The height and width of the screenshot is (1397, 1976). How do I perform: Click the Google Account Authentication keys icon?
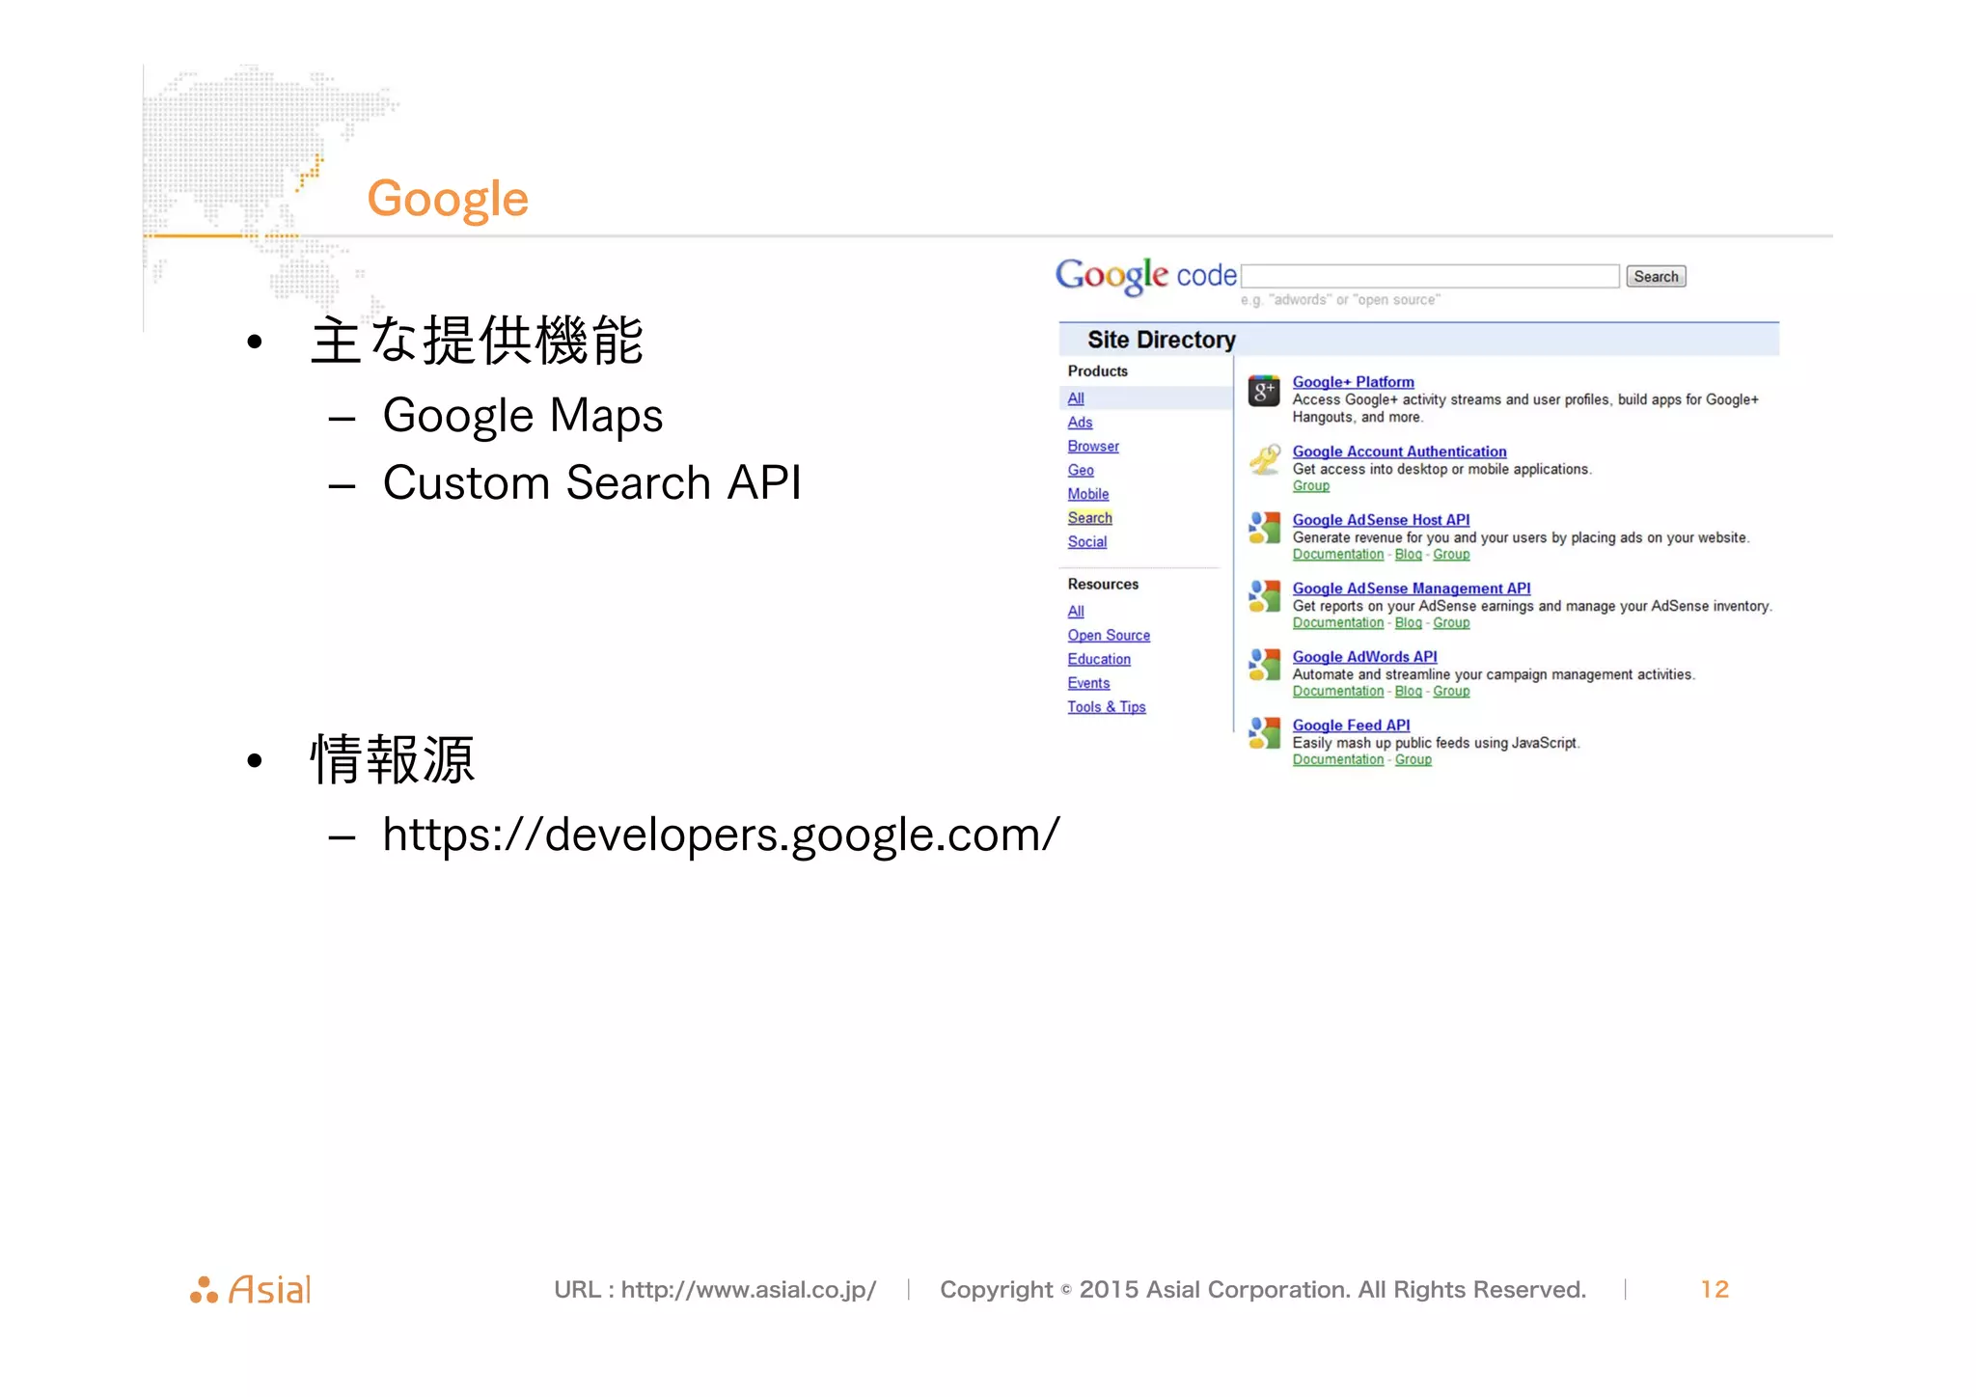[x=1264, y=459]
